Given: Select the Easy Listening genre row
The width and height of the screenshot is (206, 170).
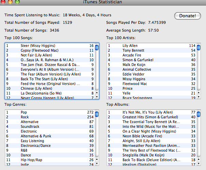Looking at the screenshot, I should pyautogui.click(x=50, y=141).
